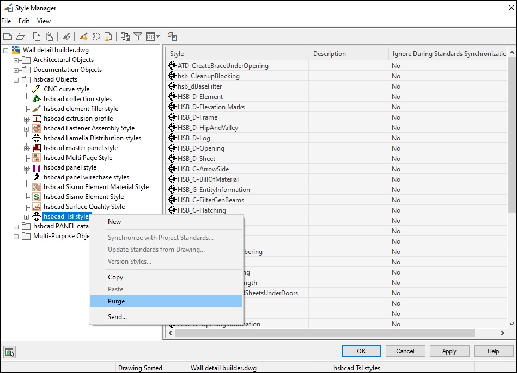Collapse the hsbcad Objects folder

pos(16,80)
